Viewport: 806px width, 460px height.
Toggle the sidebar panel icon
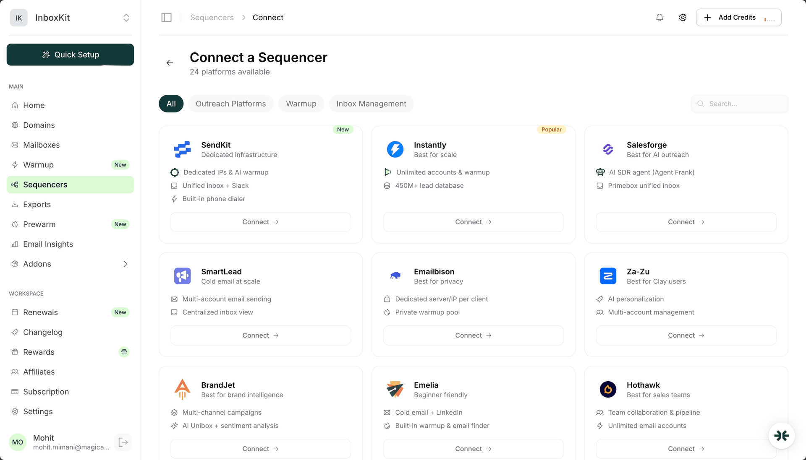(x=166, y=17)
